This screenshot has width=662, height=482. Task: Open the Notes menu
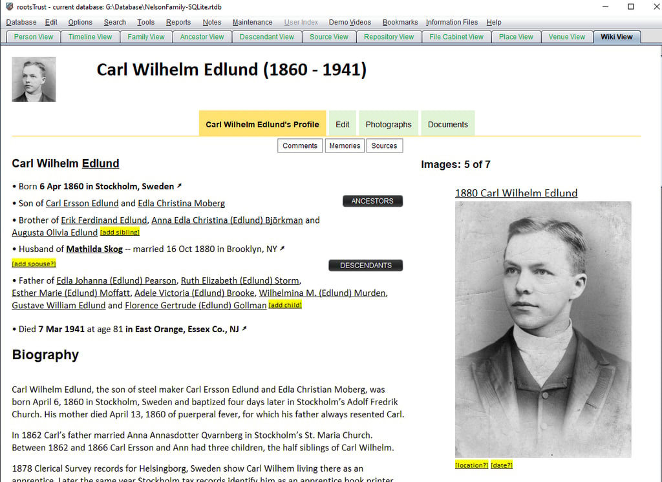click(212, 23)
